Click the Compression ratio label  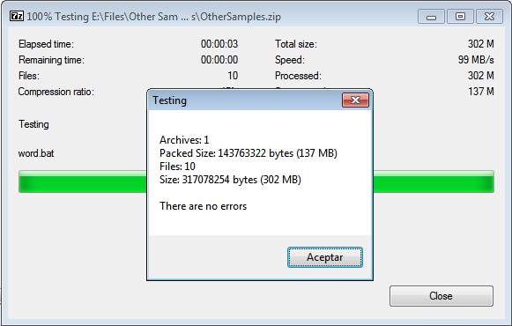click(56, 92)
